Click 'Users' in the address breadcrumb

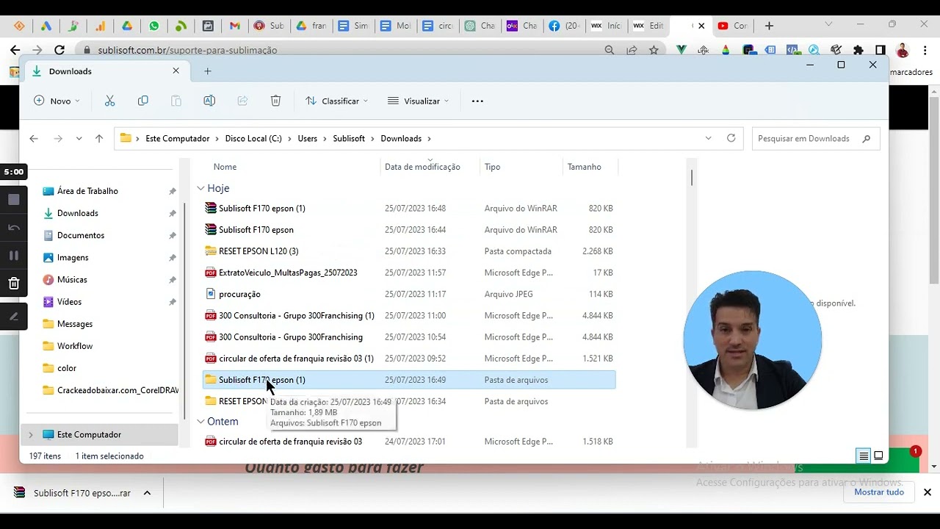[x=308, y=138]
